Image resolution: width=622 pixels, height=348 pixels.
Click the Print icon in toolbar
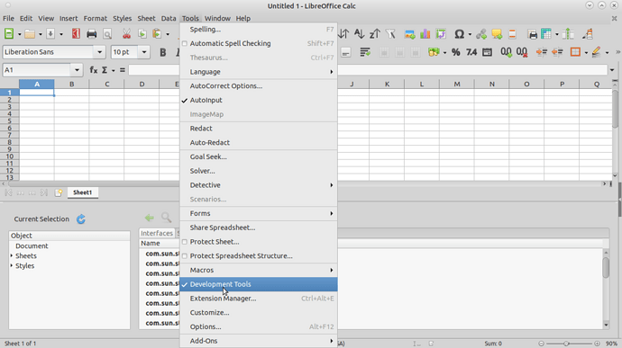coord(92,34)
